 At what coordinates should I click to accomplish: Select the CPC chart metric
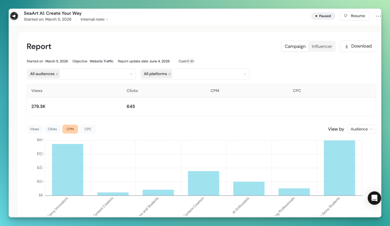(88, 129)
